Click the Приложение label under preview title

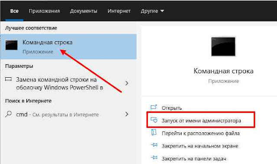click(224, 81)
